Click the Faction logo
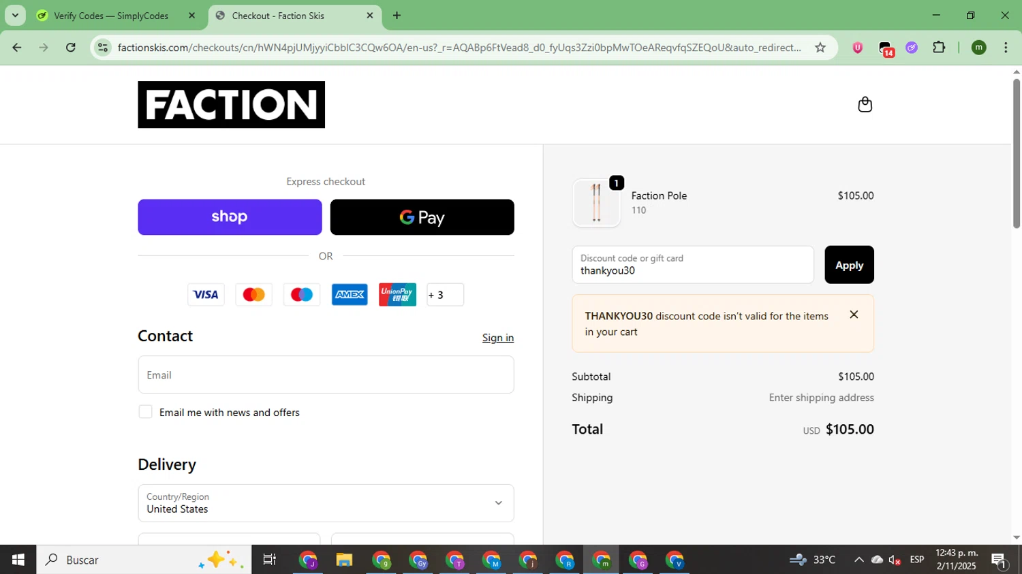 (x=231, y=105)
